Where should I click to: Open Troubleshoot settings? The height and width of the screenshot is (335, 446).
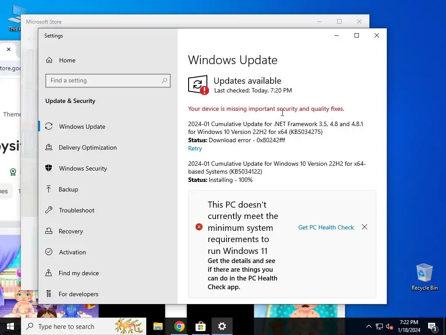point(108,210)
